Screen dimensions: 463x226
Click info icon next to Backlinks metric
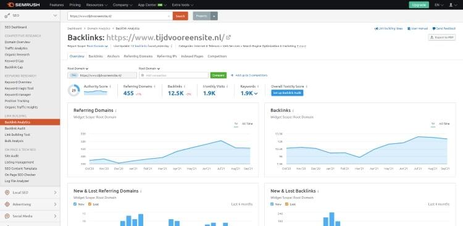(185, 86)
